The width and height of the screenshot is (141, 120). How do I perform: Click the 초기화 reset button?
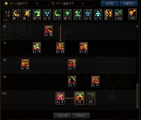(x=110, y=4)
